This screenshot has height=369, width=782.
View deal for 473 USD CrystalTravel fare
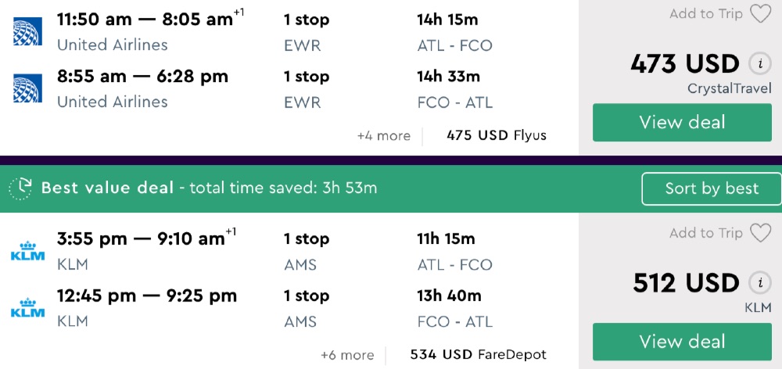pos(682,123)
